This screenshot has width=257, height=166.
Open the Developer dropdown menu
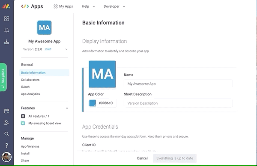(x=114, y=6)
